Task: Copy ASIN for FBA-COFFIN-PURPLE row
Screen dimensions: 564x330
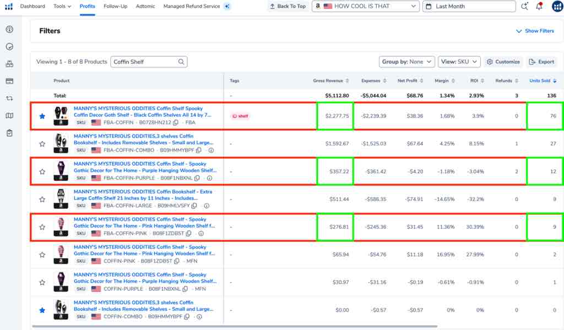Action: point(197,178)
